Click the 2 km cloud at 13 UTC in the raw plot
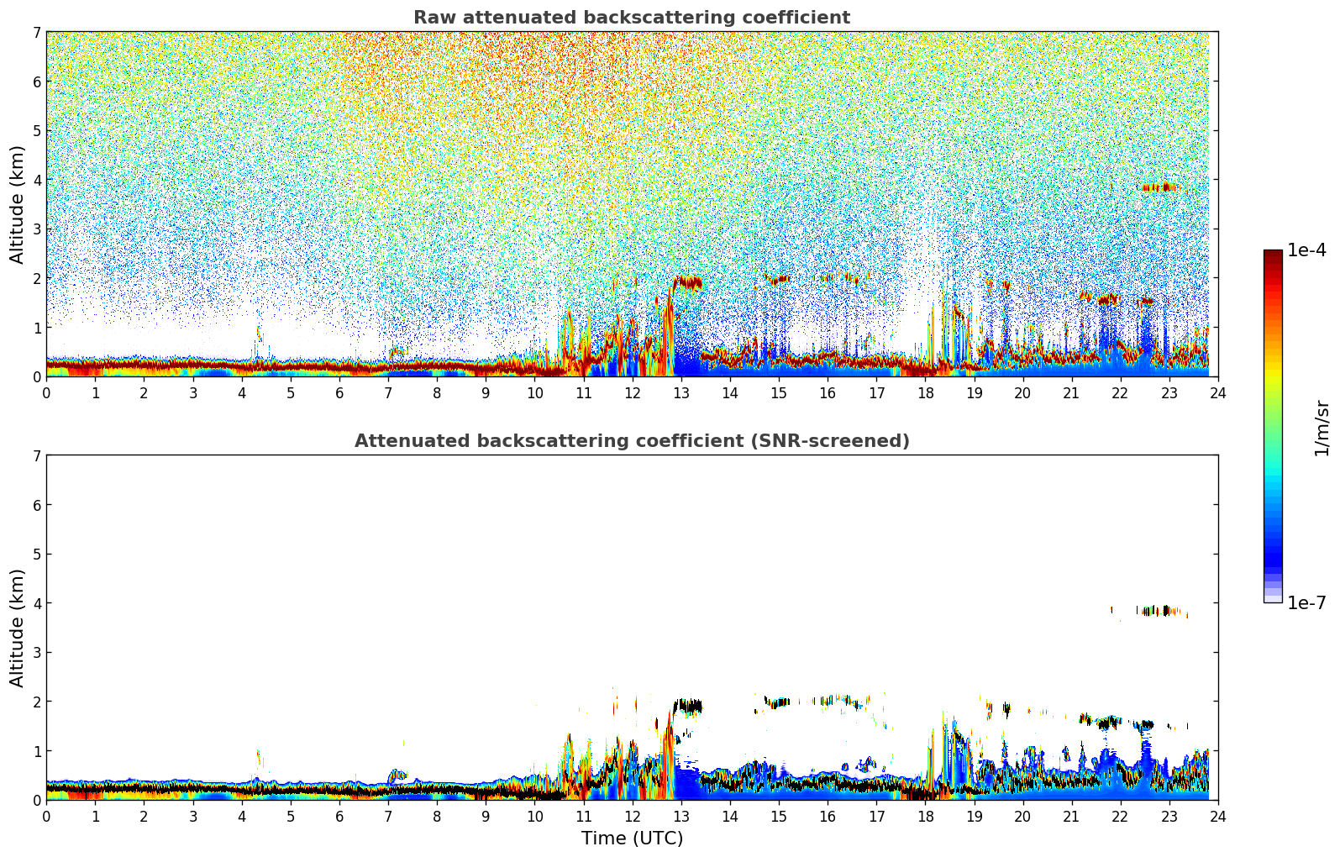1340x857 pixels. pos(687,282)
